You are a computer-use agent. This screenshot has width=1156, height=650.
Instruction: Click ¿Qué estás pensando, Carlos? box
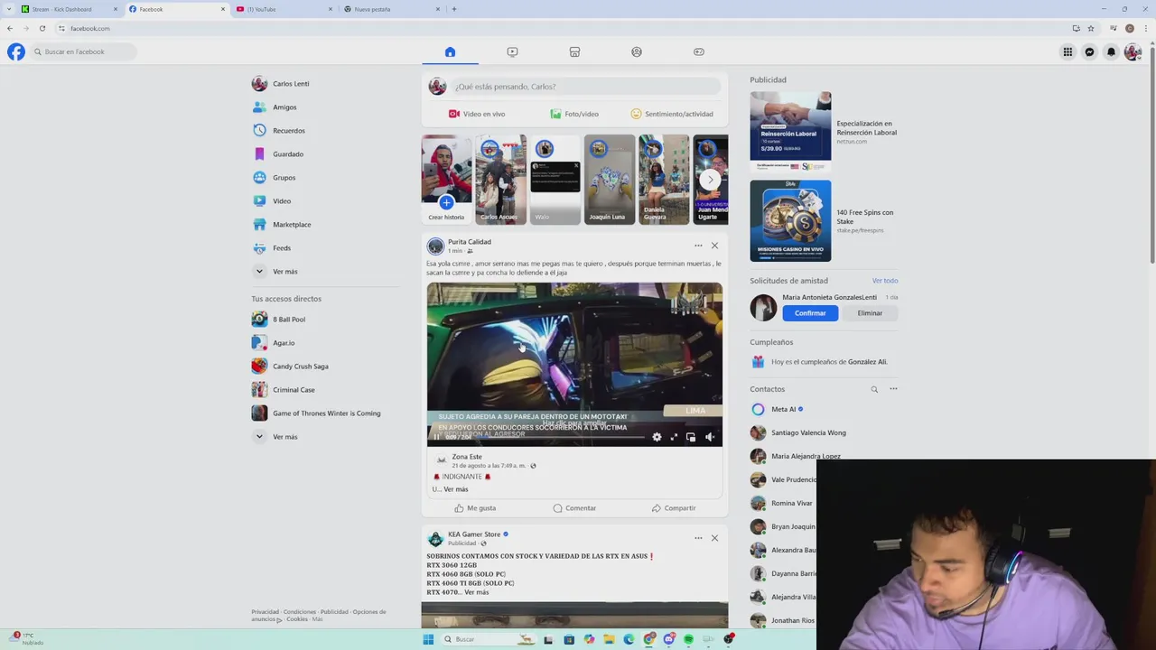(x=586, y=87)
